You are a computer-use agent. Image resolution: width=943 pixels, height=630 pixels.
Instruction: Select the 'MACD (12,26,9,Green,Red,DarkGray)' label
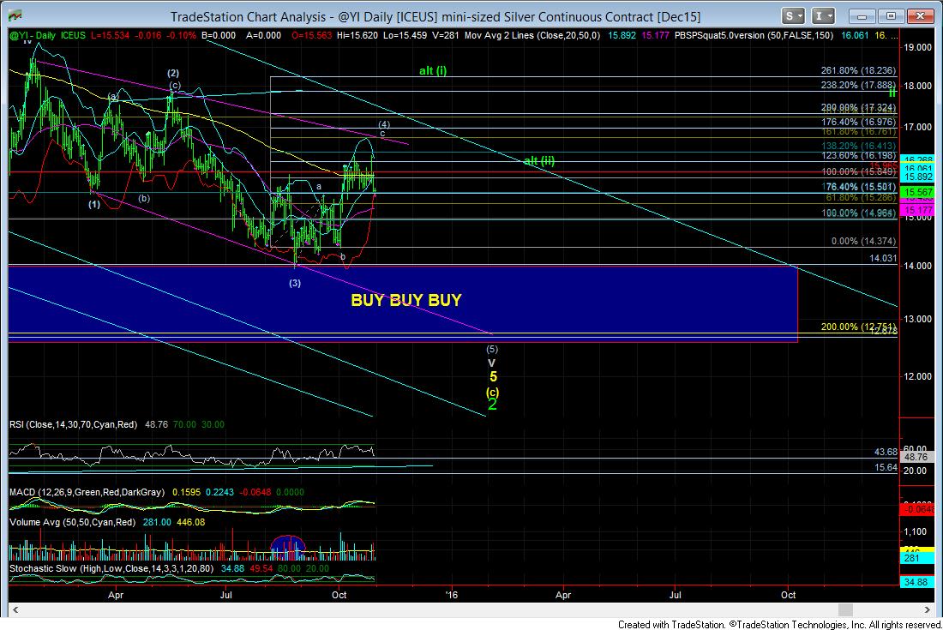click(87, 492)
